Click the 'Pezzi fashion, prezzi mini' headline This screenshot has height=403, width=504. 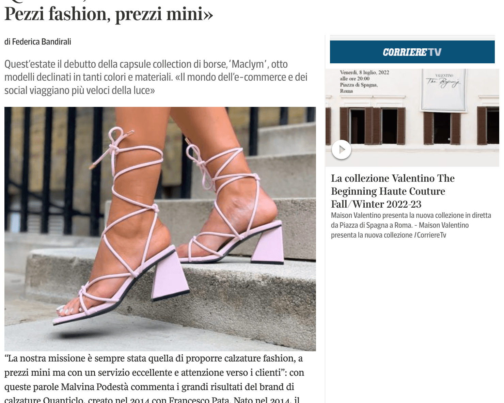click(x=109, y=14)
